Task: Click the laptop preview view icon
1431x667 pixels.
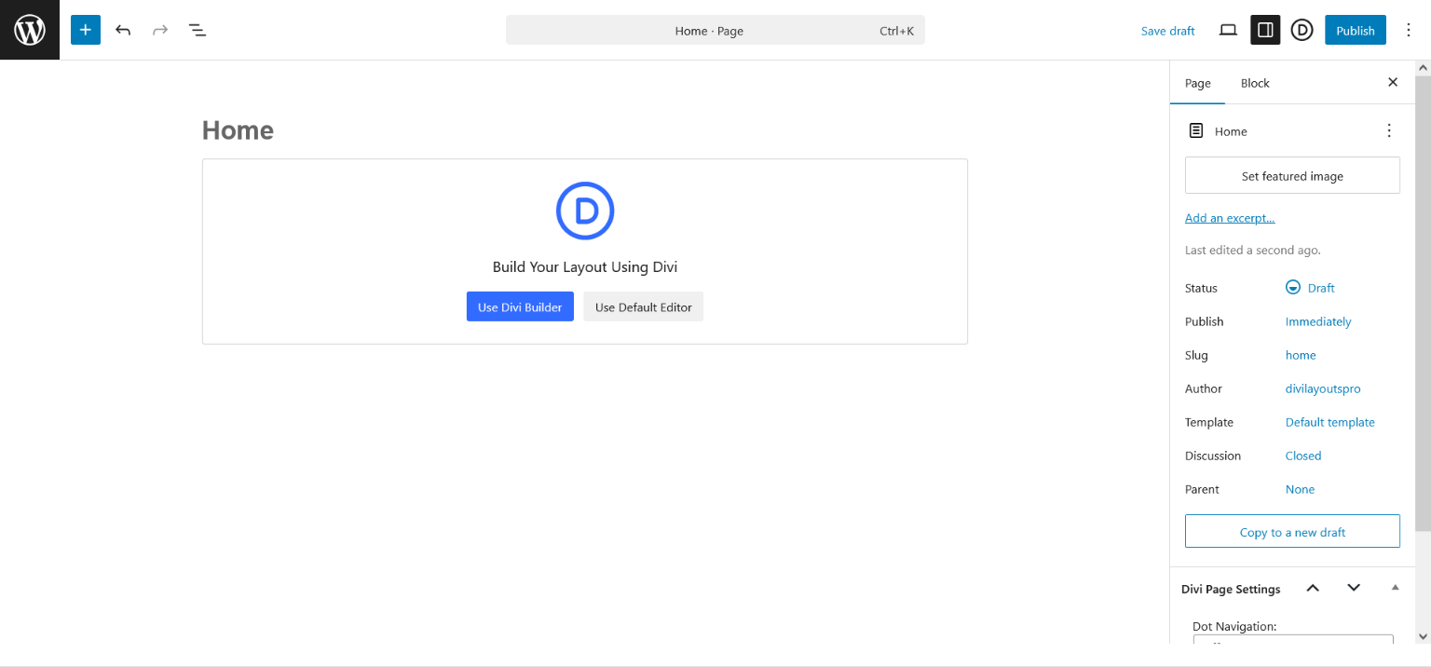Action: [1228, 30]
